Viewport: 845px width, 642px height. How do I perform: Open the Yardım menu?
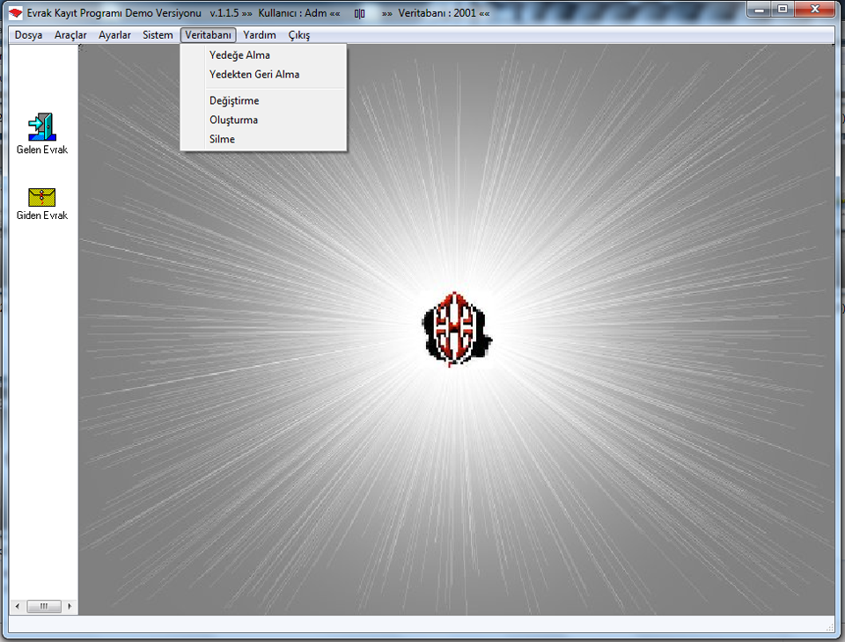(259, 35)
